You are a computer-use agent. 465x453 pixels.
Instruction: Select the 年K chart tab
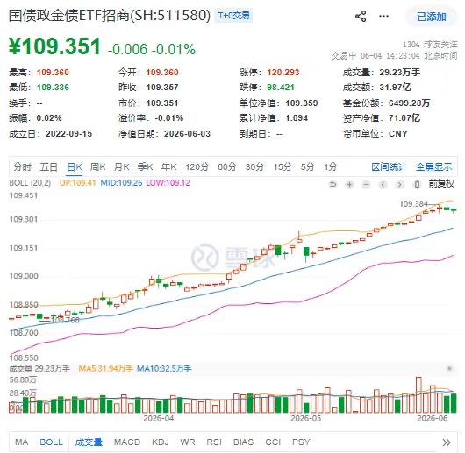tap(168, 167)
